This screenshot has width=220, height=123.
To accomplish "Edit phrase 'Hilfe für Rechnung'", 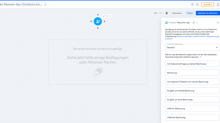I will pos(192,108).
